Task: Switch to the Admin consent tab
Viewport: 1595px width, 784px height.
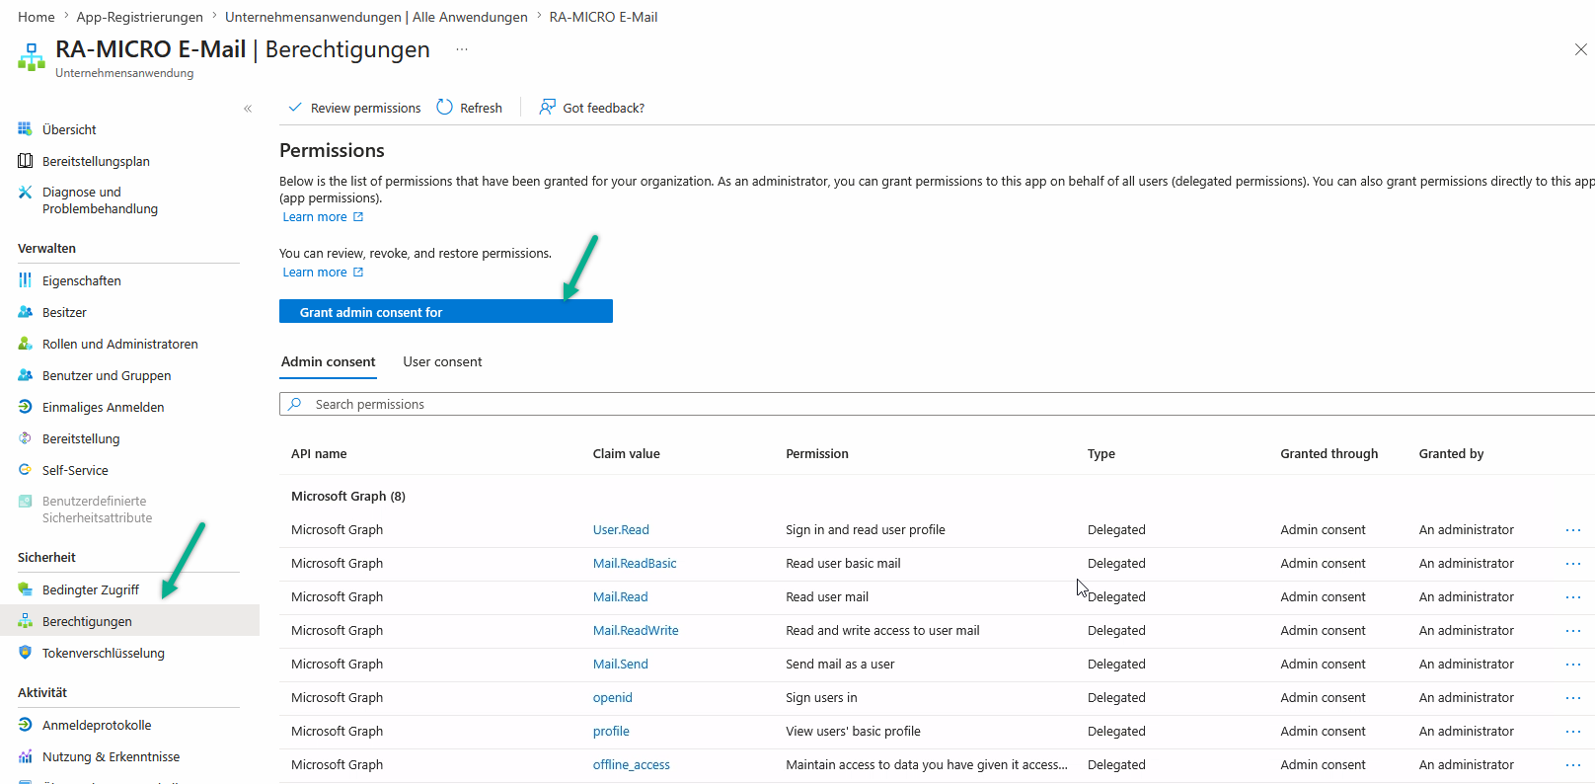Action: tap(329, 362)
